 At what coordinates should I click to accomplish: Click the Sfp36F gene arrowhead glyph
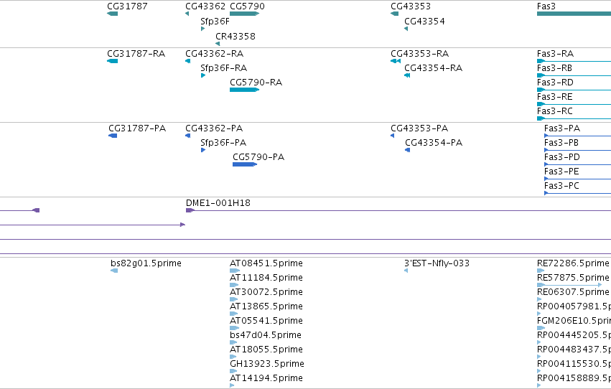(202, 29)
